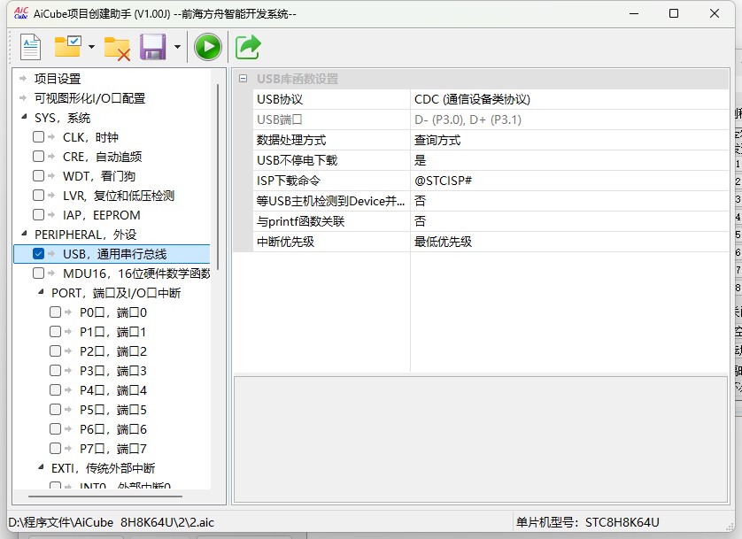Click the new project document icon
The image size is (742, 539).
tap(31, 47)
